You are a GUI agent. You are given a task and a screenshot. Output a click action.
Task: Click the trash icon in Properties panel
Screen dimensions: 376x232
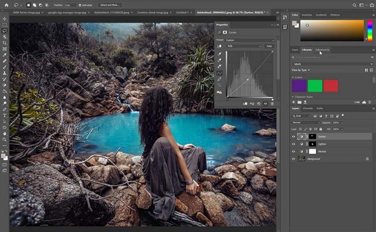tap(272, 104)
